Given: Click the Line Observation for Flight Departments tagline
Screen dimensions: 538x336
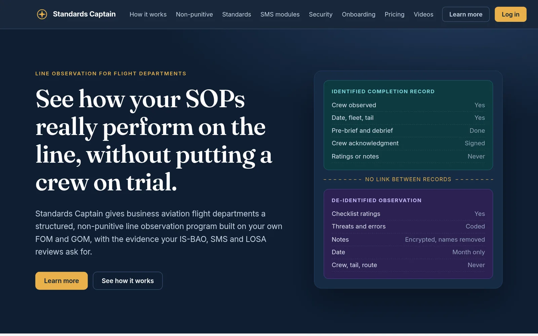Looking at the screenshot, I should point(111,74).
